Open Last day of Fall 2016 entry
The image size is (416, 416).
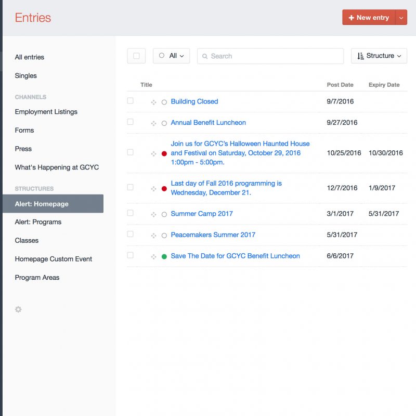226,188
